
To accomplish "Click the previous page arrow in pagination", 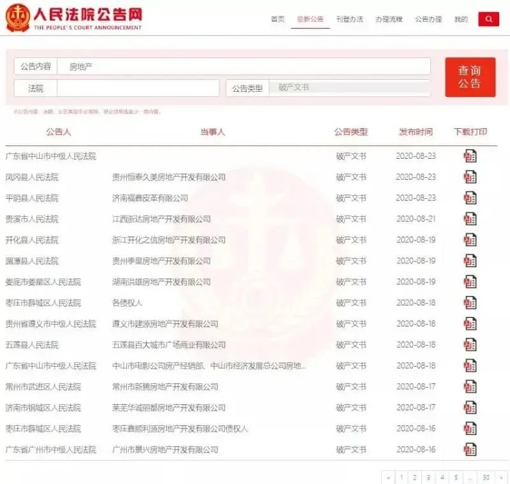I will 388,478.
